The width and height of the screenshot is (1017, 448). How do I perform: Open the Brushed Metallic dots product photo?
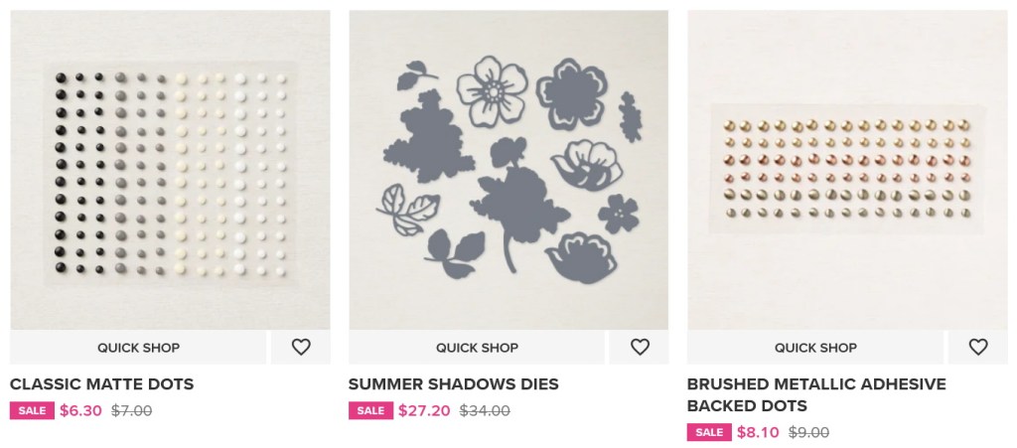click(847, 169)
